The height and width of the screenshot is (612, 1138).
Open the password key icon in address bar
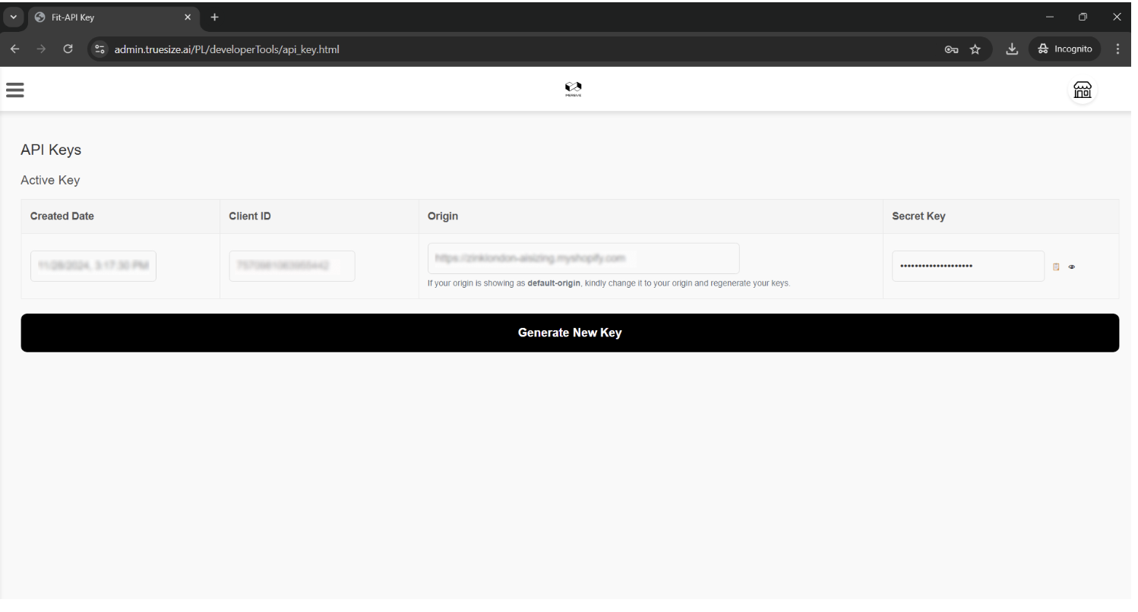tap(950, 49)
